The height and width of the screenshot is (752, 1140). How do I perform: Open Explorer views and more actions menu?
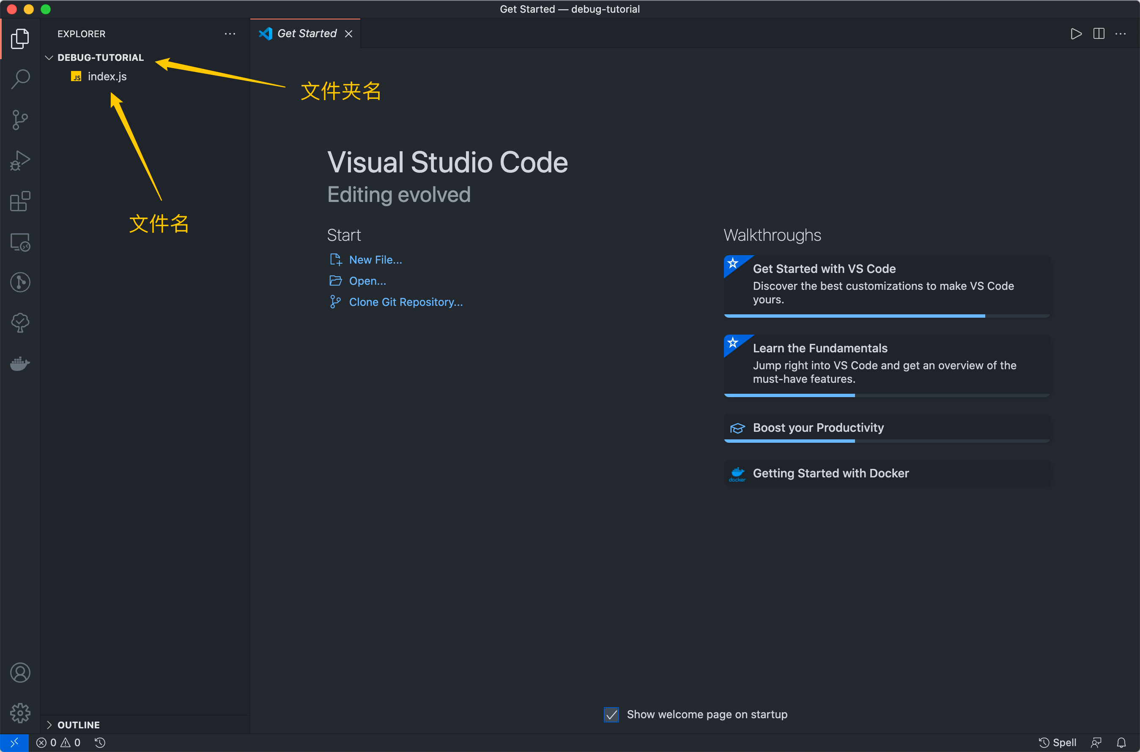tap(230, 33)
